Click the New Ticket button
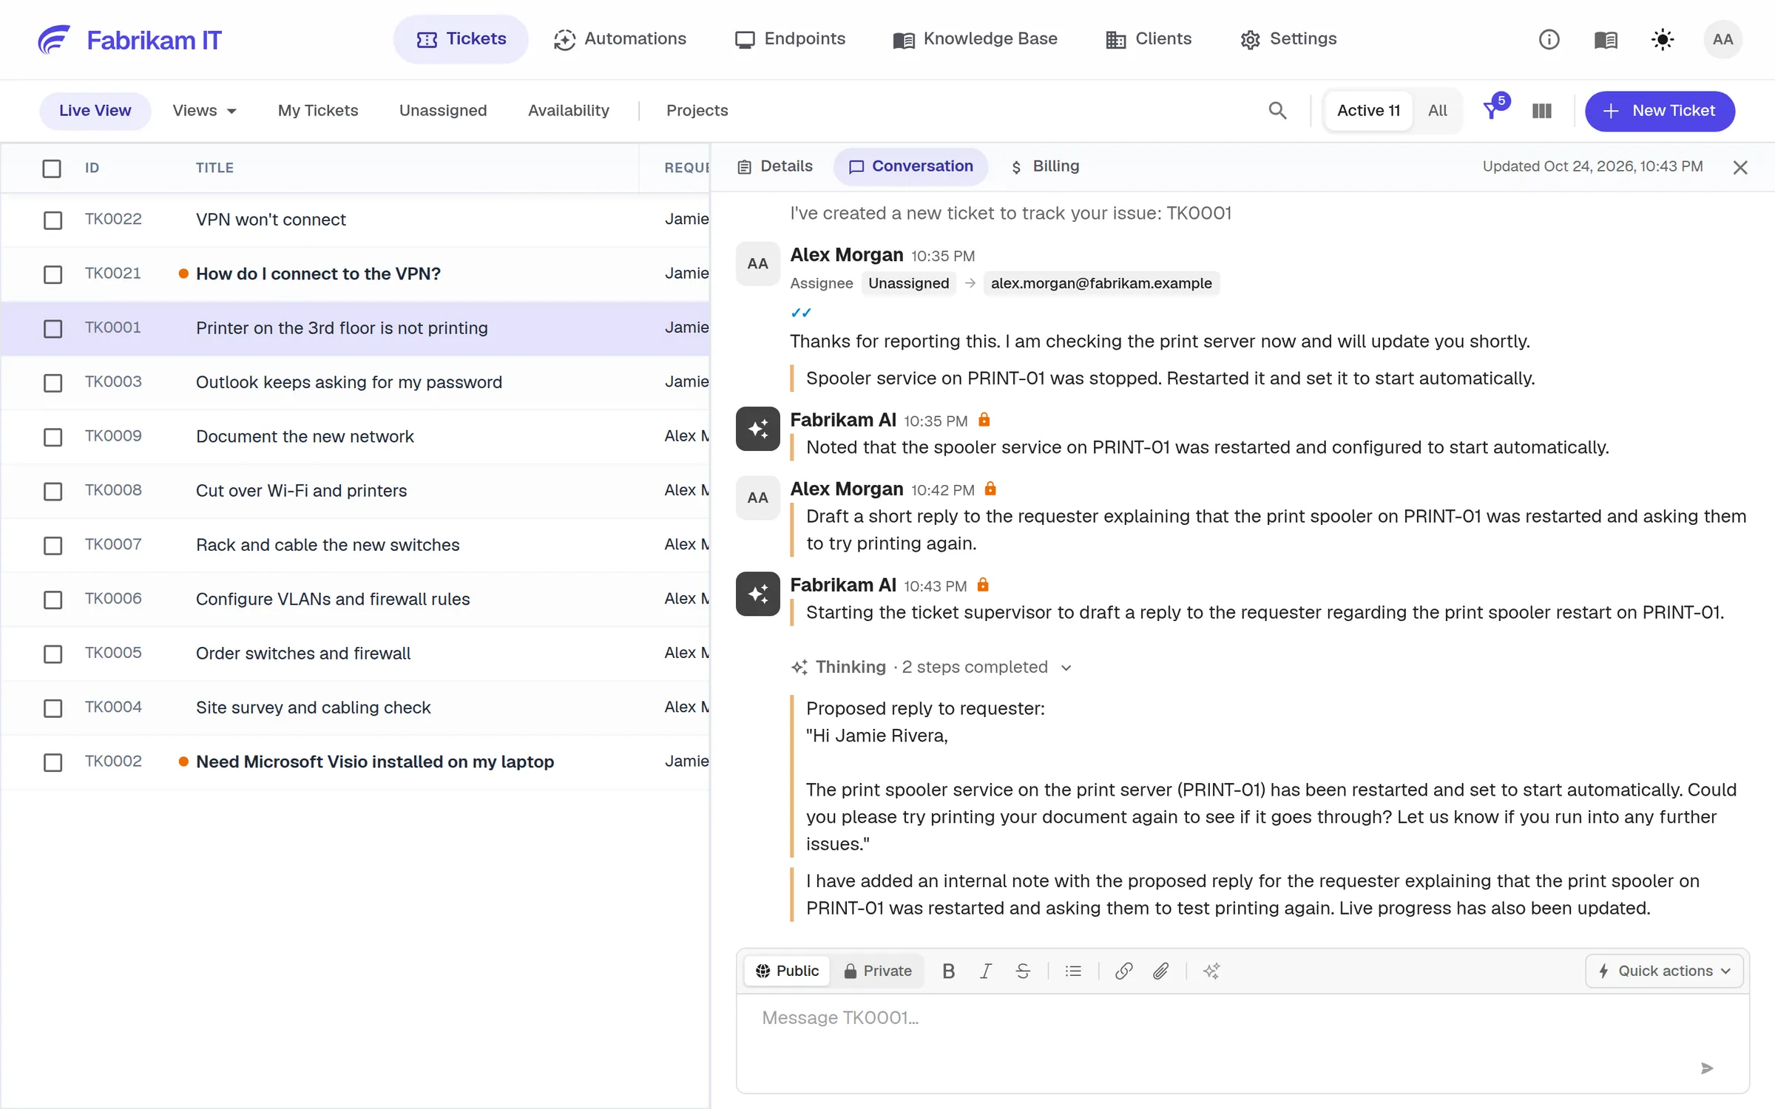The image size is (1775, 1109). point(1660,111)
